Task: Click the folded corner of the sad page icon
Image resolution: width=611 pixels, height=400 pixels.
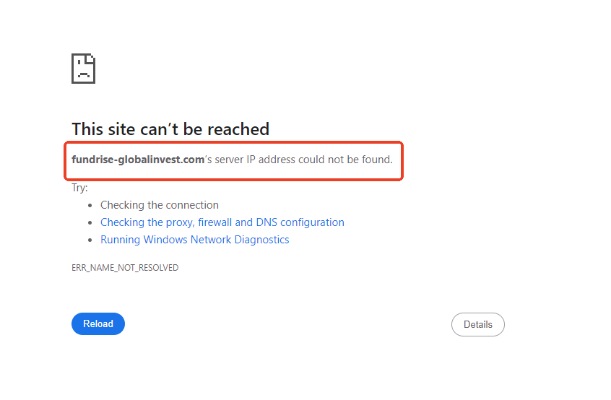Action: 91,58
